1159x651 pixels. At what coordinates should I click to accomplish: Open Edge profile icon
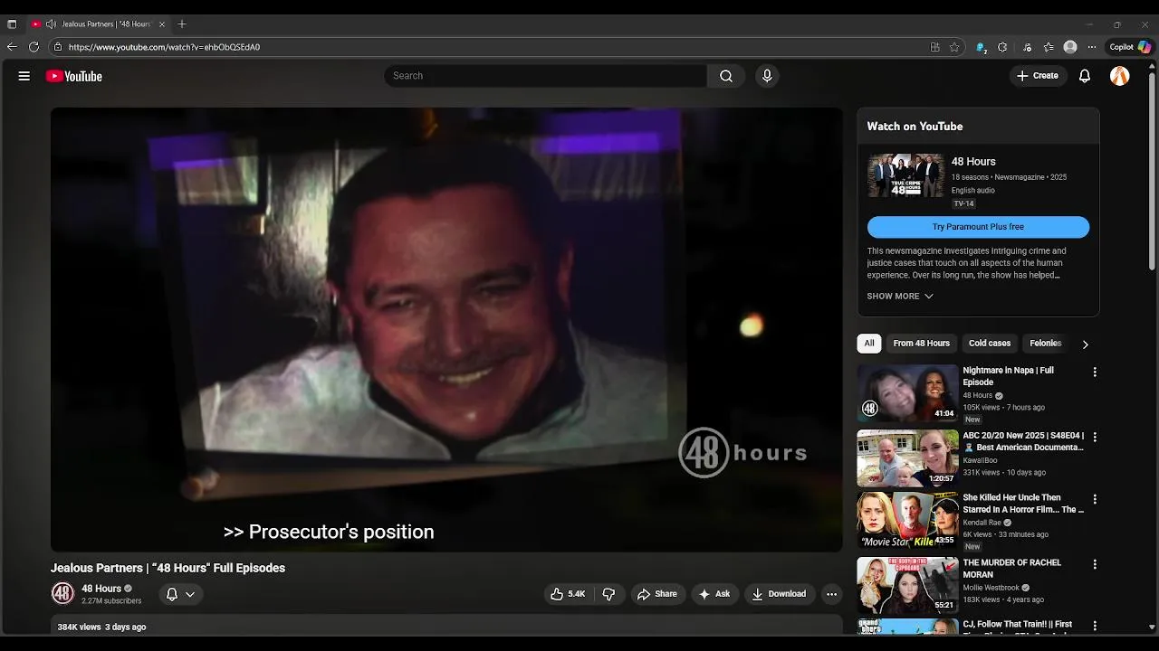pos(1070,47)
